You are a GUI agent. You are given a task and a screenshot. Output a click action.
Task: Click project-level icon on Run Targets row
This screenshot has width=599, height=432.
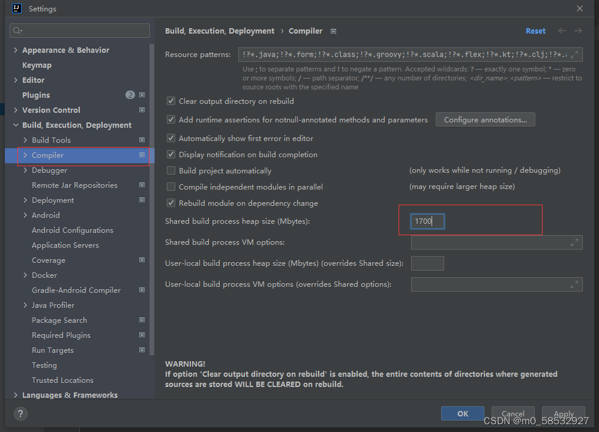click(142, 350)
